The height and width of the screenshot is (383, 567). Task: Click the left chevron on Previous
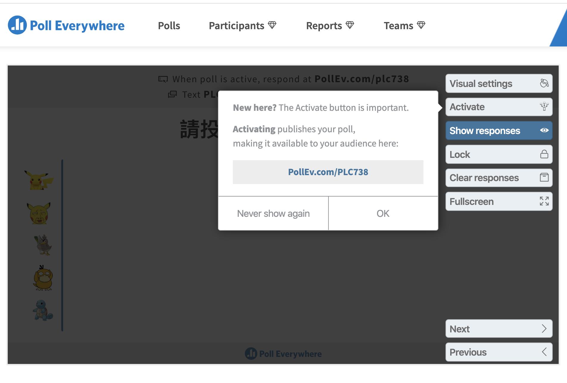(x=544, y=352)
